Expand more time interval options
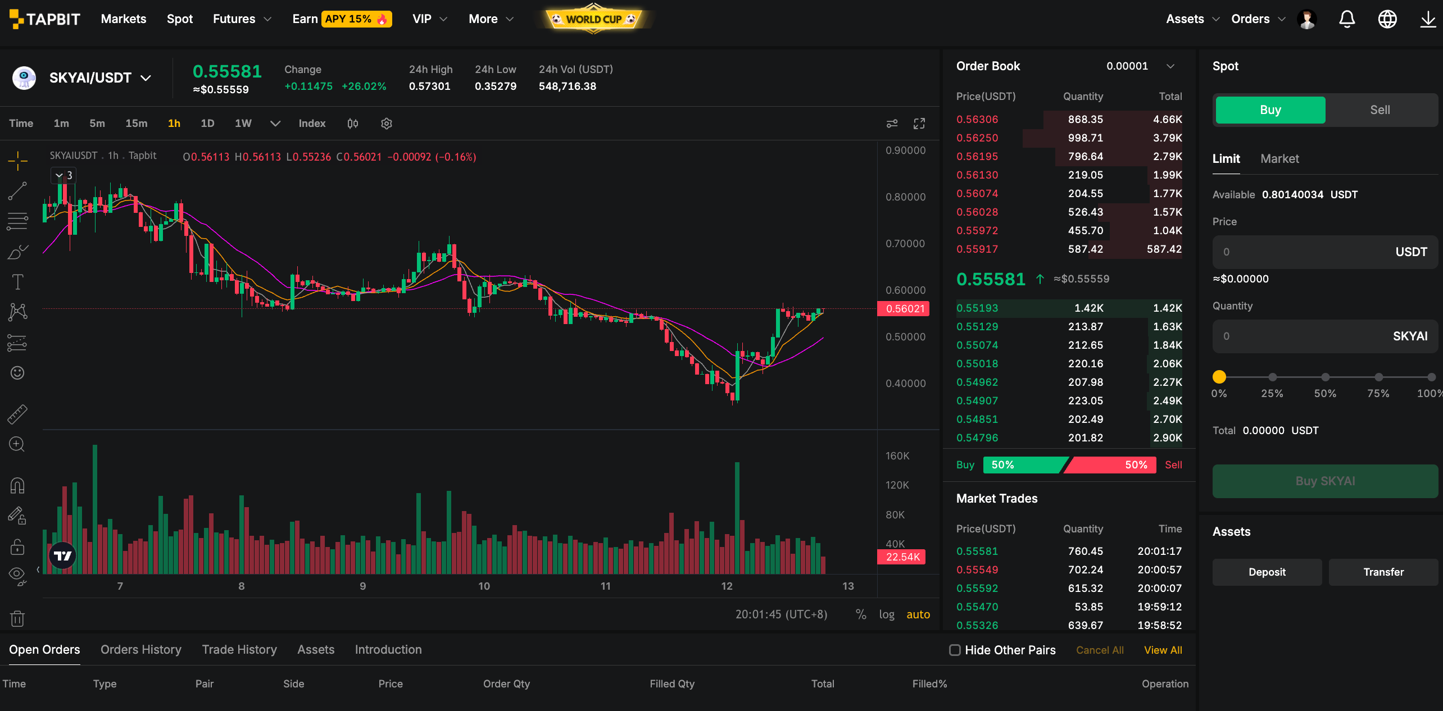The height and width of the screenshot is (711, 1443). point(275,124)
